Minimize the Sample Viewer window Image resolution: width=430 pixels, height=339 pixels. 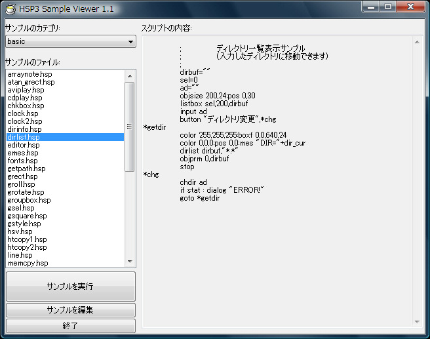pos(371,7)
